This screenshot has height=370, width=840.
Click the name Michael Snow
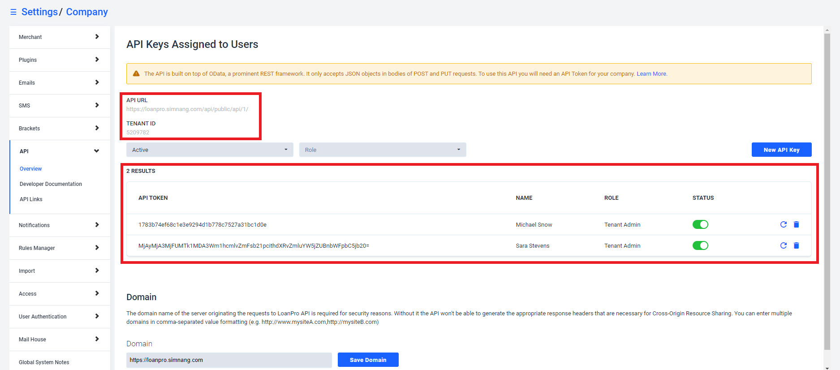(x=534, y=225)
